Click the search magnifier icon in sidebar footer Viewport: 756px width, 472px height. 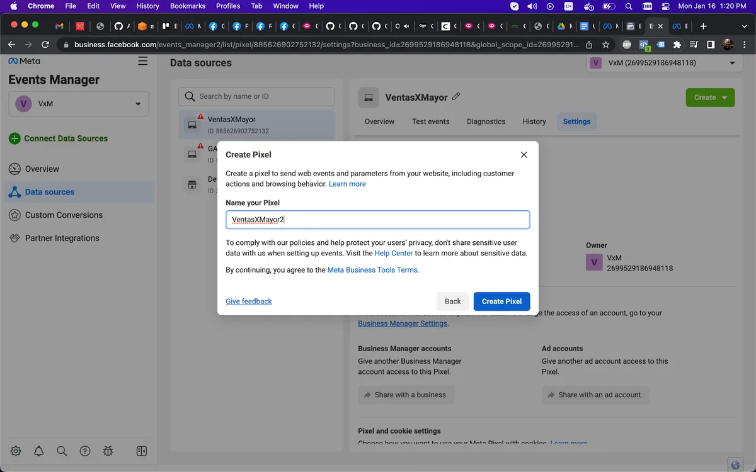click(x=62, y=451)
